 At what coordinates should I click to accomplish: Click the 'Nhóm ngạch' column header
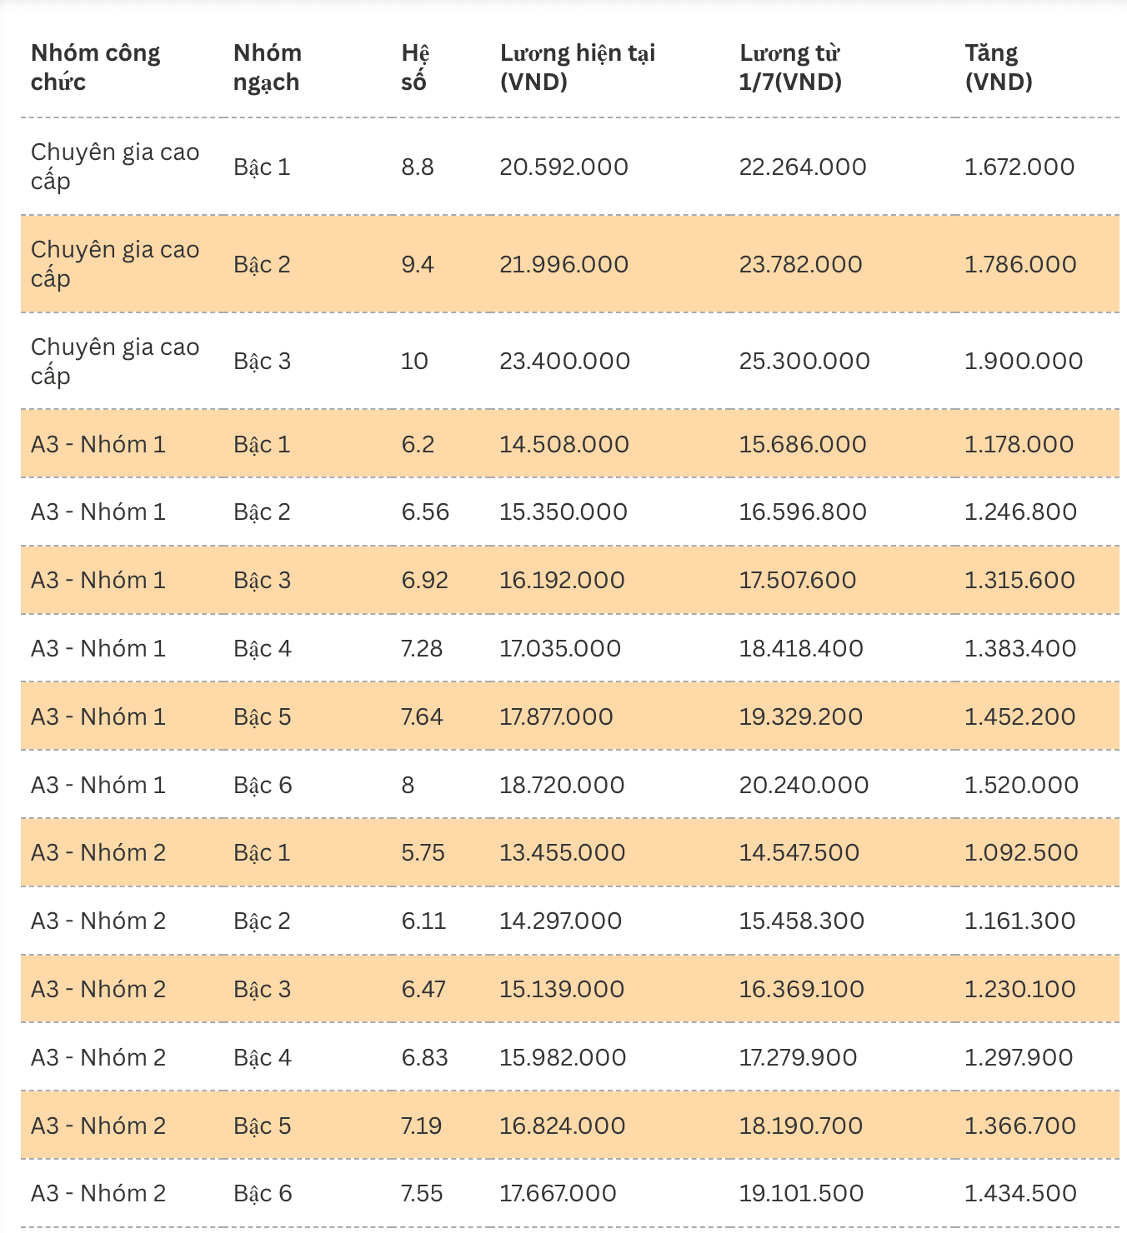267,67
